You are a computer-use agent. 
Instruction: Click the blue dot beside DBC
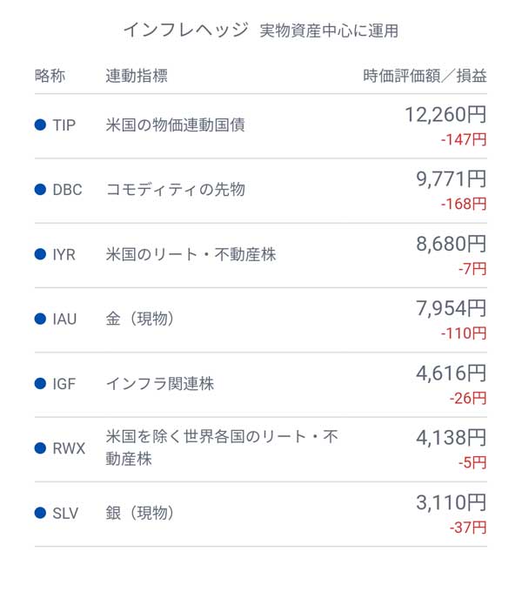tap(40, 190)
